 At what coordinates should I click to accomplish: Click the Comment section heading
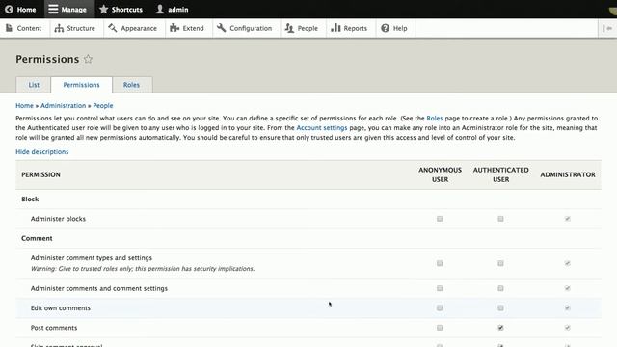(x=37, y=238)
